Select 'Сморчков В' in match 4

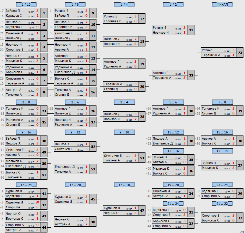(15, 50)
